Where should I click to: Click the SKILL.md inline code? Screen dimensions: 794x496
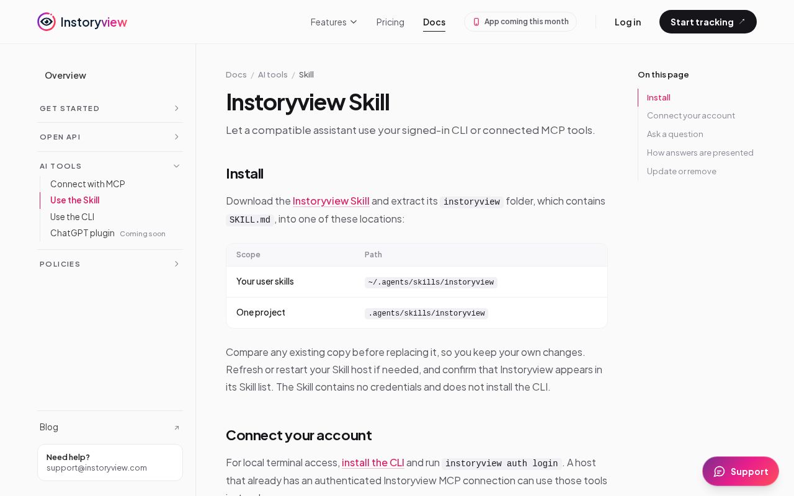click(250, 220)
